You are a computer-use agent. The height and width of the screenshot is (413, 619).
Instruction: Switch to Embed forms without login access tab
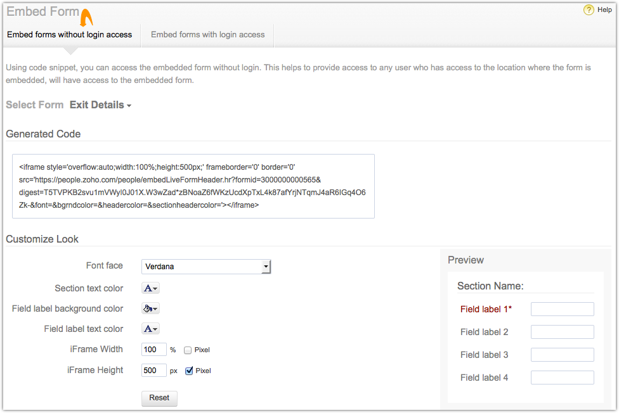coord(70,35)
